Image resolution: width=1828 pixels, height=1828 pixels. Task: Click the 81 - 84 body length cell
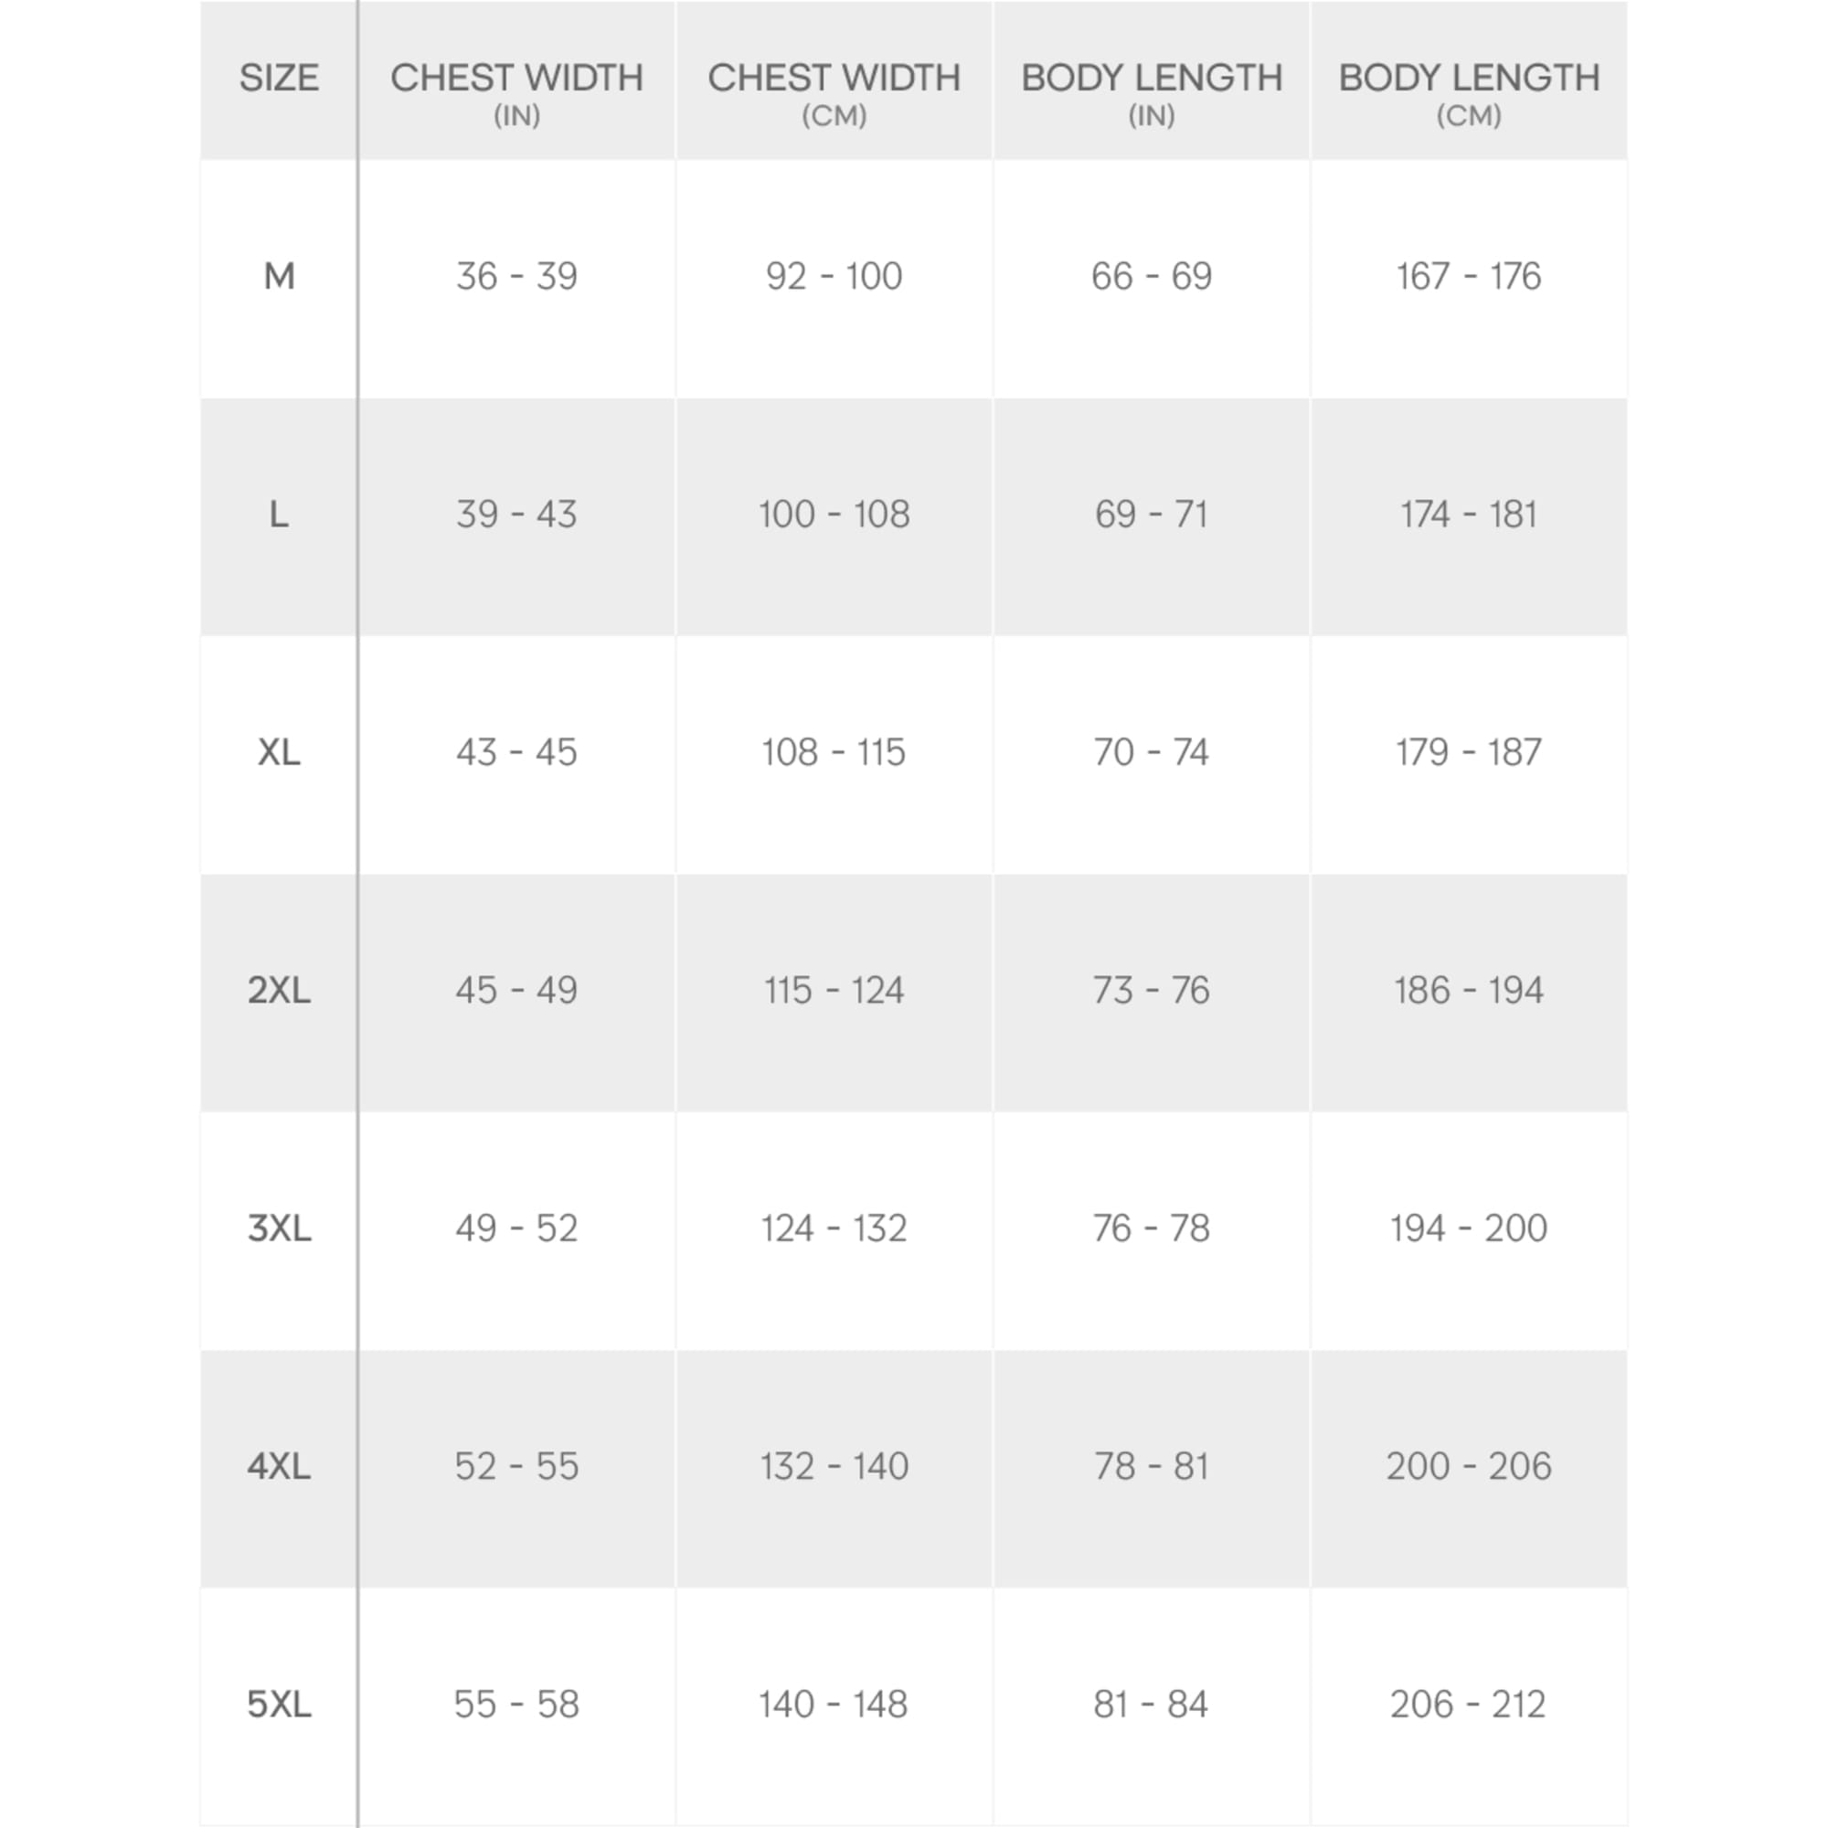(1152, 1704)
